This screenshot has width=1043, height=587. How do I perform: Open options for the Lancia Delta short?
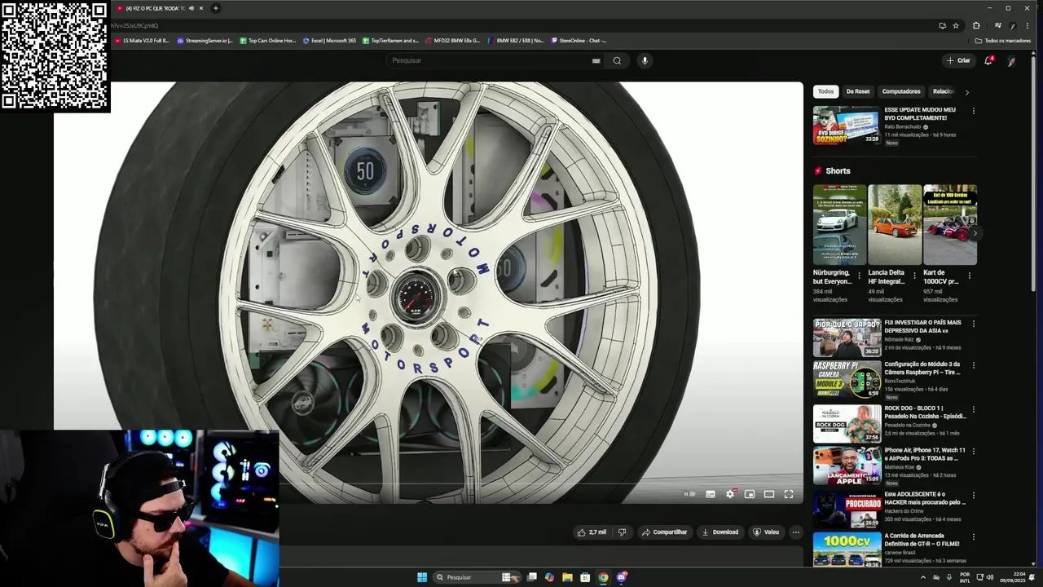click(914, 276)
